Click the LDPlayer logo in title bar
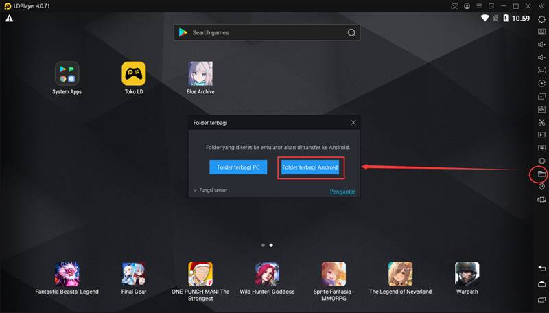Viewport: 549px width, 313px height. point(8,6)
